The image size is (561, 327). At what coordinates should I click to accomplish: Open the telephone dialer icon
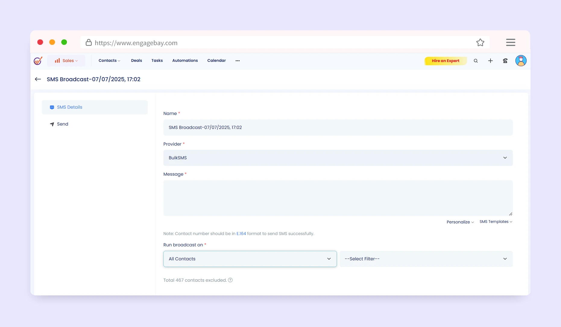[505, 61]
